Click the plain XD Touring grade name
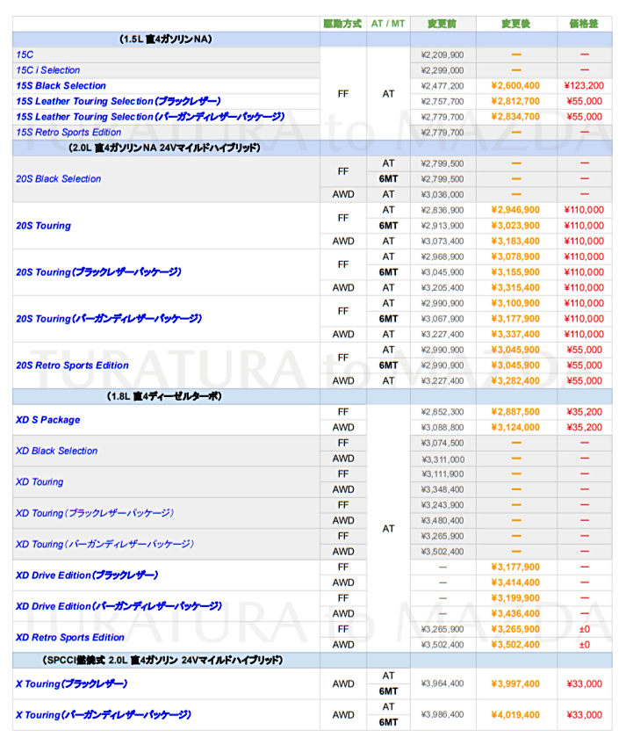Image resolution: width=626 pixels, height=745 pixels. [40, 481]
